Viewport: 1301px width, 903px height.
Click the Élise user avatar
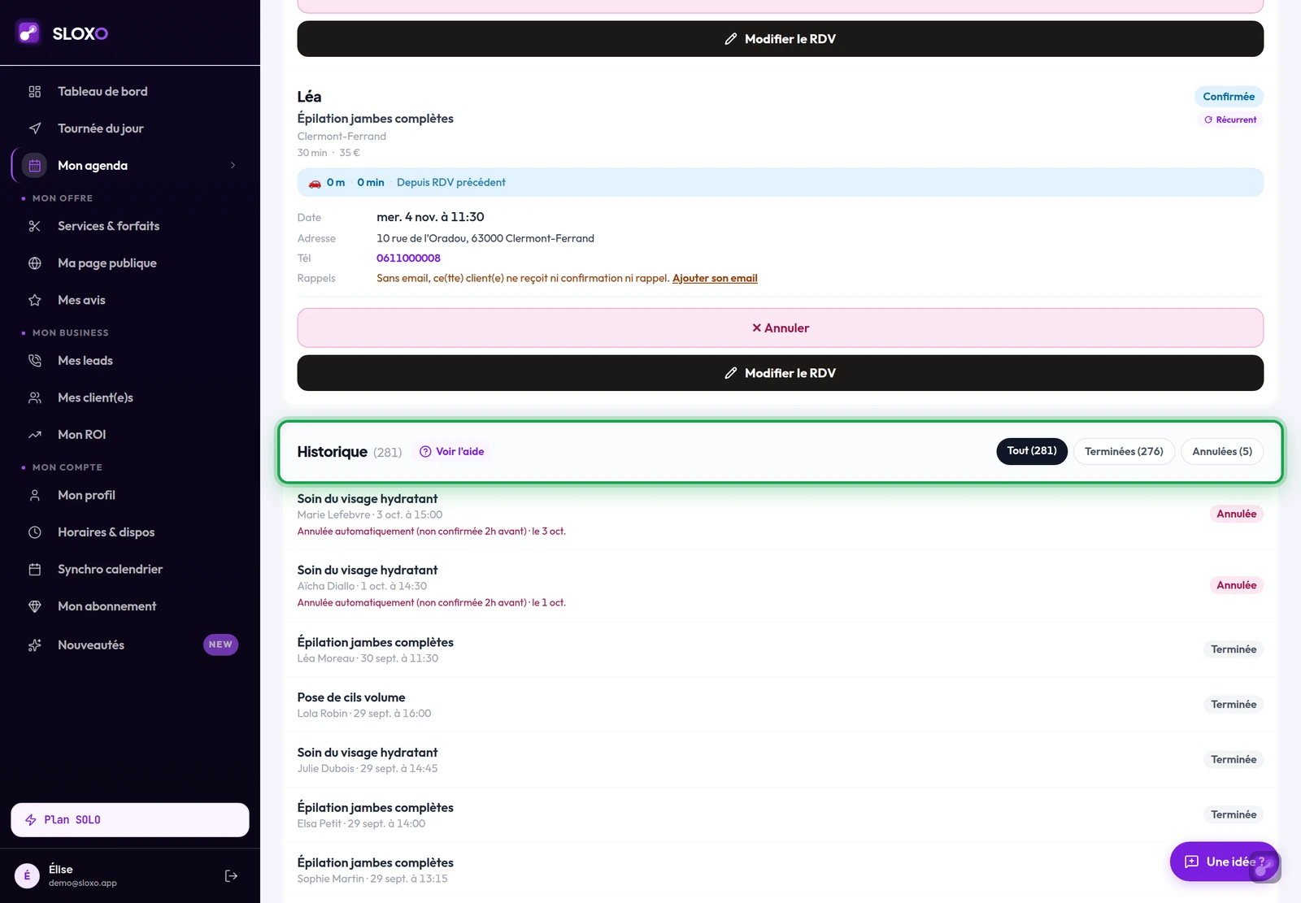tap(27, 875)
